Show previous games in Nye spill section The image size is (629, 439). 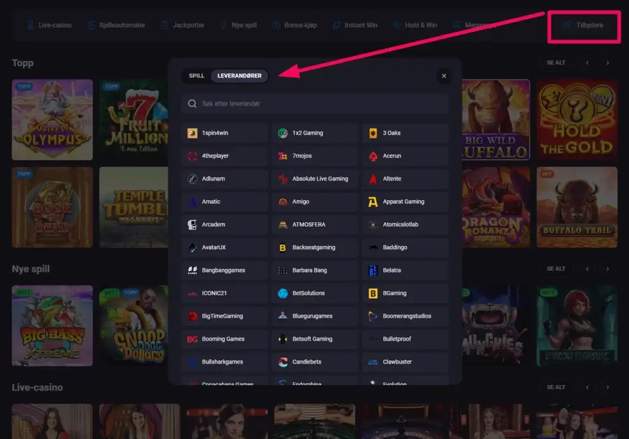click(x=587, y=268)
